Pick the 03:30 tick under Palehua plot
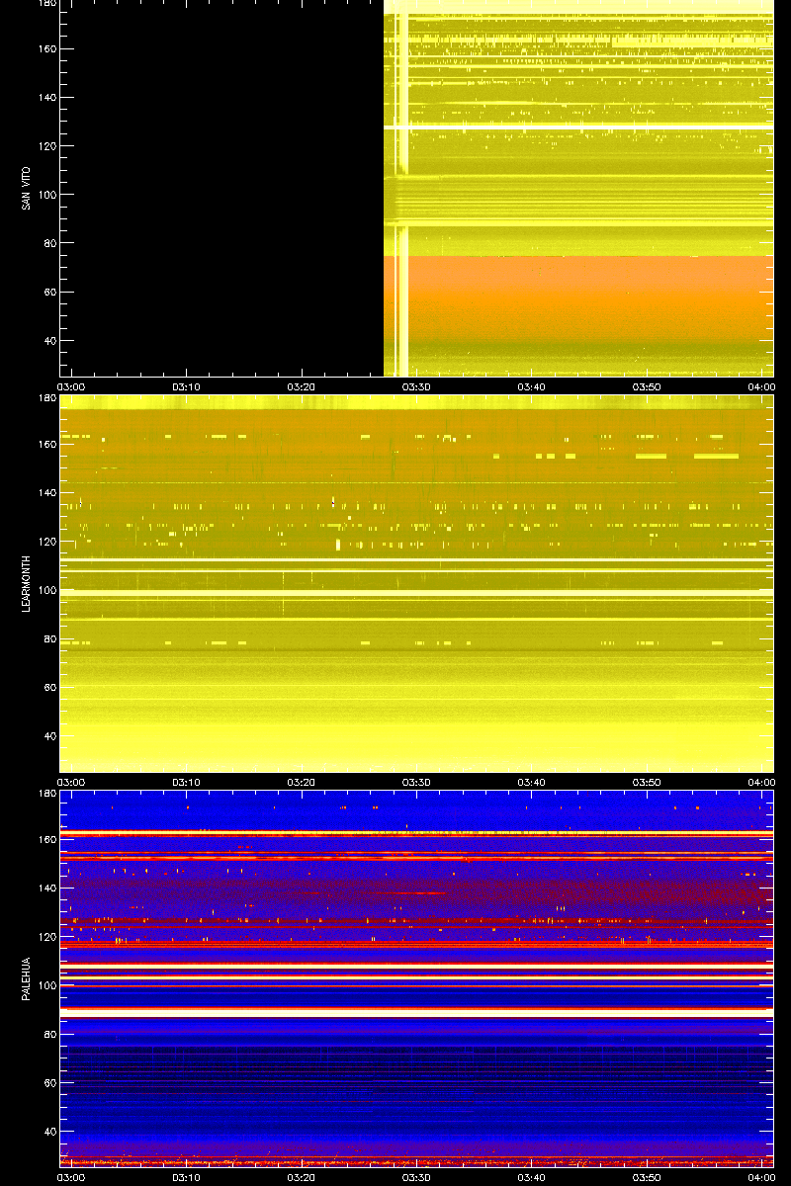 click(416, 1177)
